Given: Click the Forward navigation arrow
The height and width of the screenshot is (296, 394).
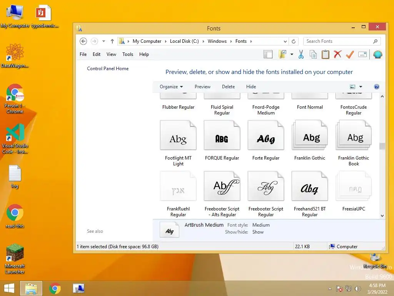Looking at the screenshot, I should click(94, 41).
